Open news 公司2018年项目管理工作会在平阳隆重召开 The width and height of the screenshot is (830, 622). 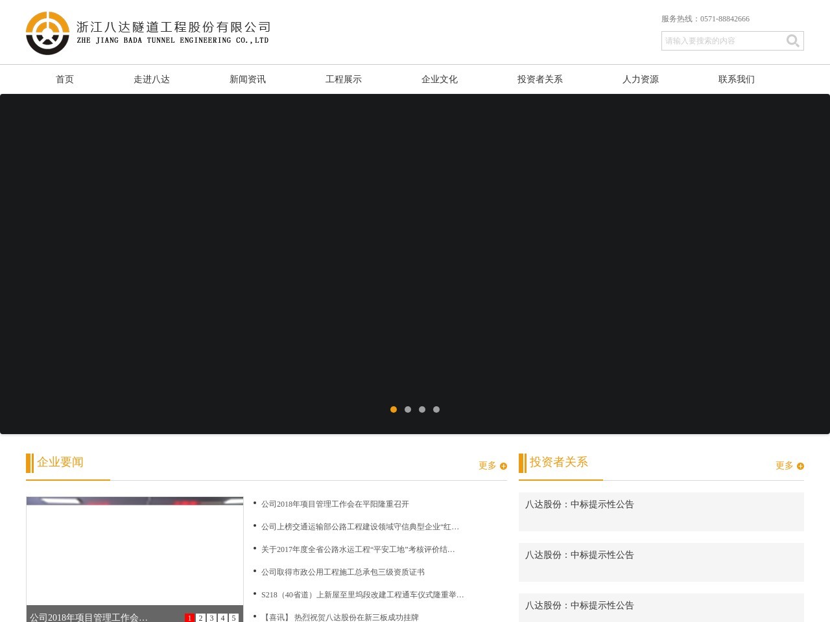pos(335,504)
